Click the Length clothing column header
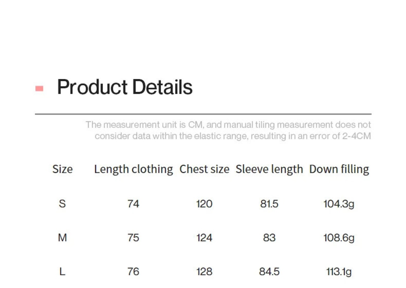Screen dimensions: 406x288 click(134, 169)
